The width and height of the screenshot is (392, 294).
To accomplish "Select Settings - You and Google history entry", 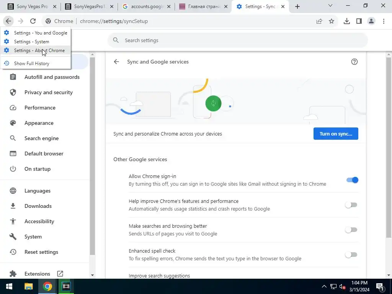I will pos(36,33).
